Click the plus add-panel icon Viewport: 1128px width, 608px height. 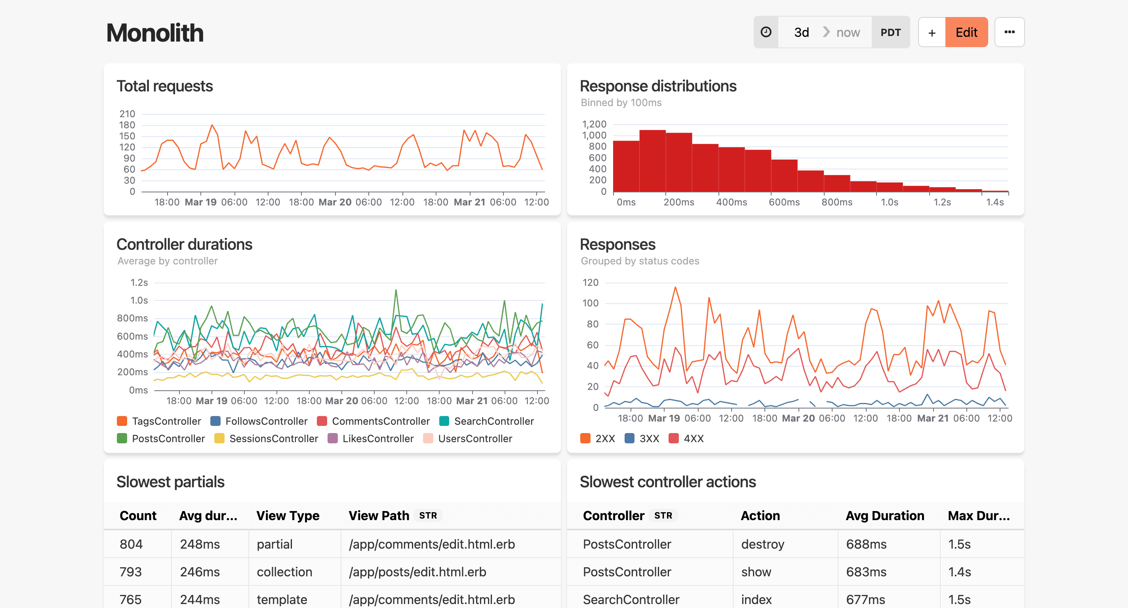pyautogui.click(x=932, y=32)
